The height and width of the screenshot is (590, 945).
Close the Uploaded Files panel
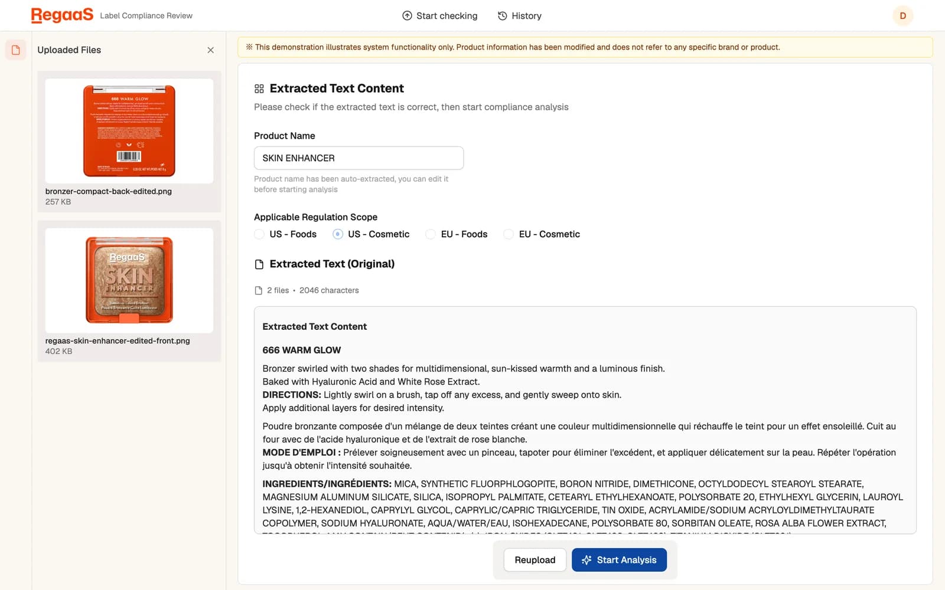click(x=211, y=50)
